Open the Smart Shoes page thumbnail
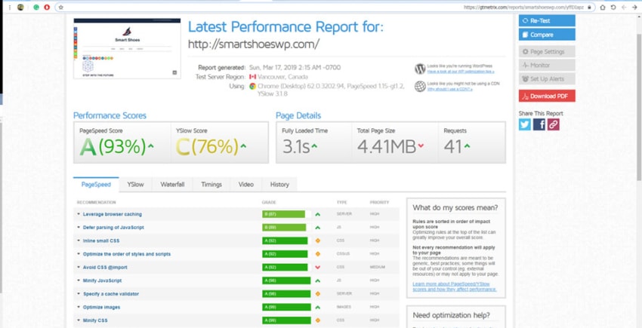 [x=127, y=48]
